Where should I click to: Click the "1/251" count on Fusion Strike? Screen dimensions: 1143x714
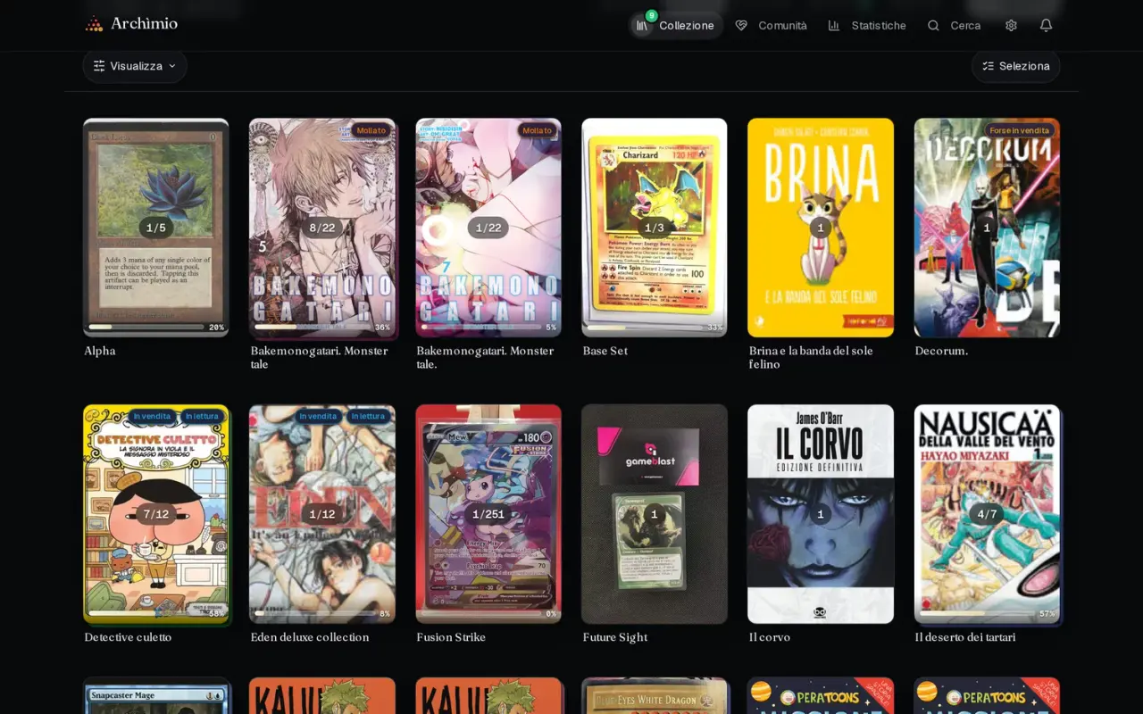click(488, 514)
